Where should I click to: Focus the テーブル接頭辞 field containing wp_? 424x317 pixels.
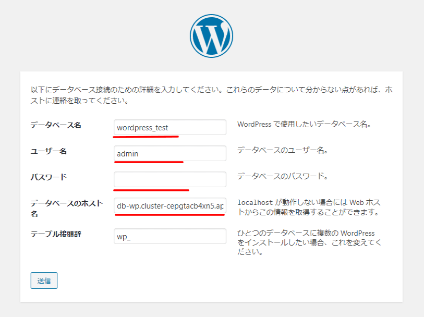pos(170,236)
